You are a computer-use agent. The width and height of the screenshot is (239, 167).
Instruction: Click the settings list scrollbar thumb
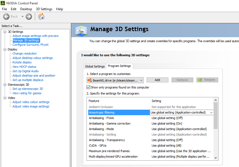coord(215,116)
